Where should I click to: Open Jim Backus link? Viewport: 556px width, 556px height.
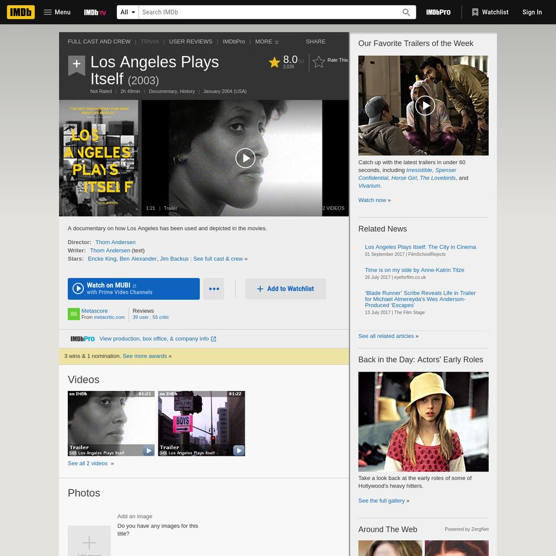[x=174, y=259]
